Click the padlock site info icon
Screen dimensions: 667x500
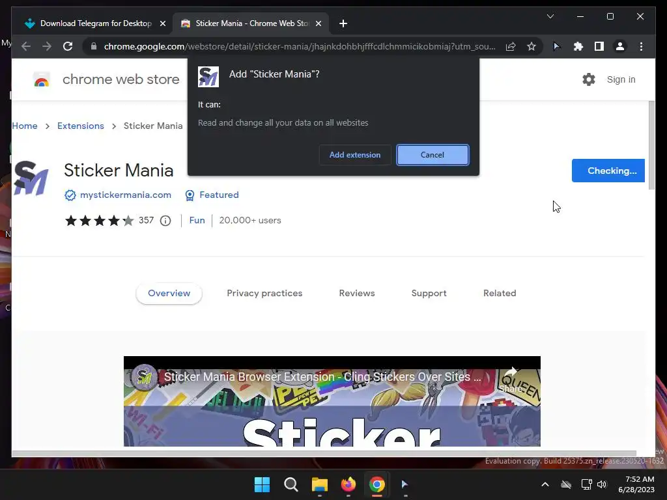94,46
